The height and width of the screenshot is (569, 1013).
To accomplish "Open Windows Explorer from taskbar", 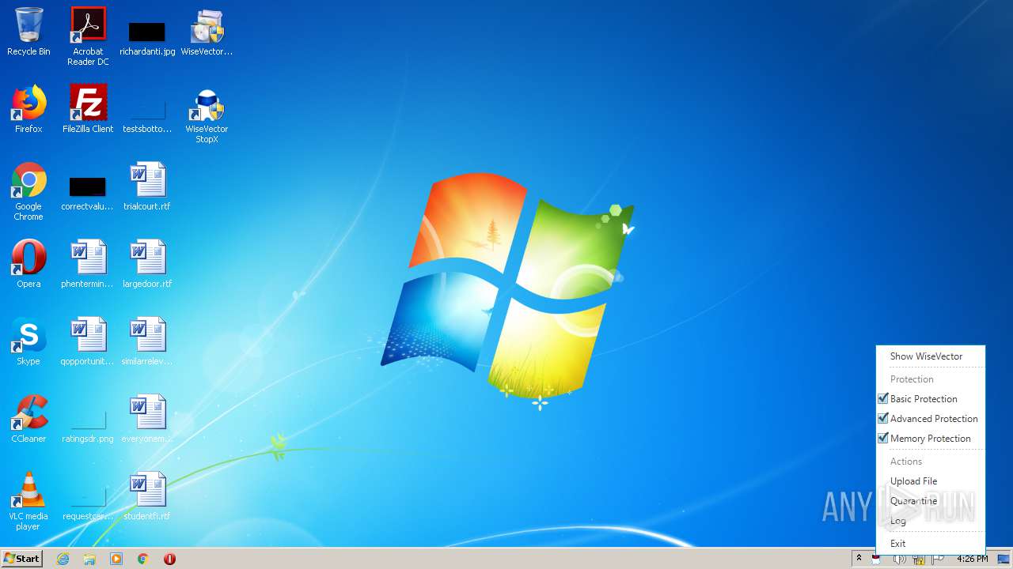I will click(x=89, y=559).
